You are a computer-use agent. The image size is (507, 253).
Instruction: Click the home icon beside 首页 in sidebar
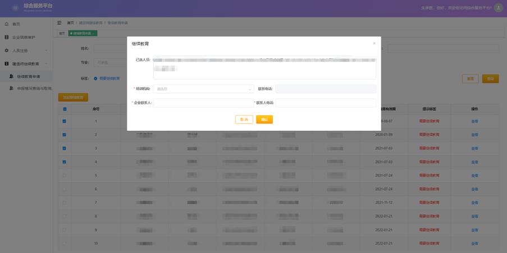[x=7, y=24]
